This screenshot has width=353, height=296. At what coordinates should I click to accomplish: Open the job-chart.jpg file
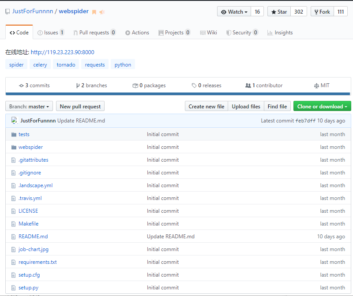point(34,249)
